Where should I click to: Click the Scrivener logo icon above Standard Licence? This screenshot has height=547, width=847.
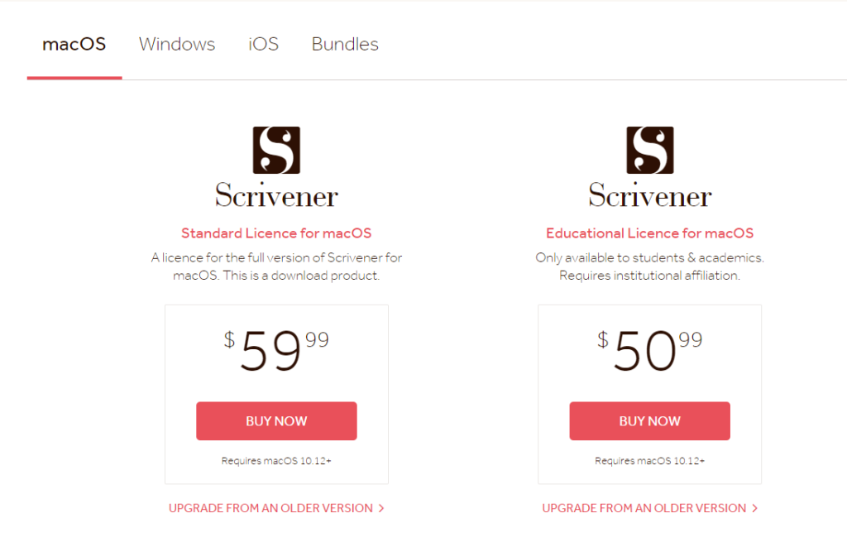276,151
